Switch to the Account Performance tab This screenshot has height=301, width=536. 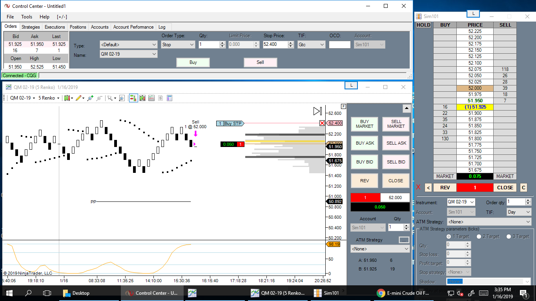[x=133, y=27]
